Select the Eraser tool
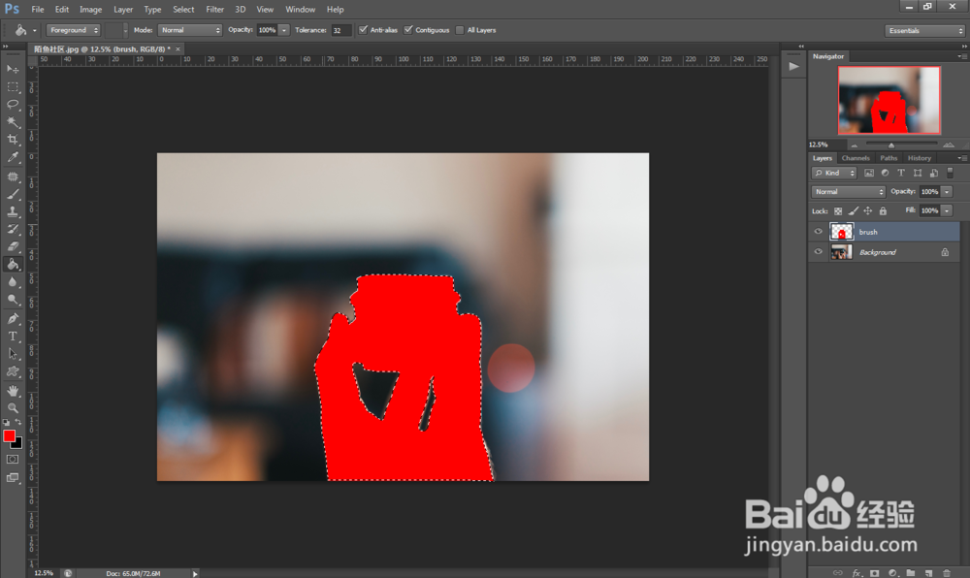The height and width of the screenshot is (578, 970). click(x=13, y=246)
